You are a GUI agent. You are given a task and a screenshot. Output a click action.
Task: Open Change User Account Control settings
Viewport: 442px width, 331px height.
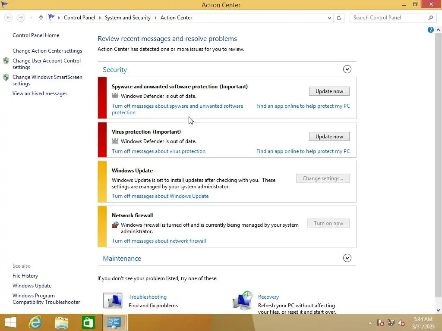(47, 64)
